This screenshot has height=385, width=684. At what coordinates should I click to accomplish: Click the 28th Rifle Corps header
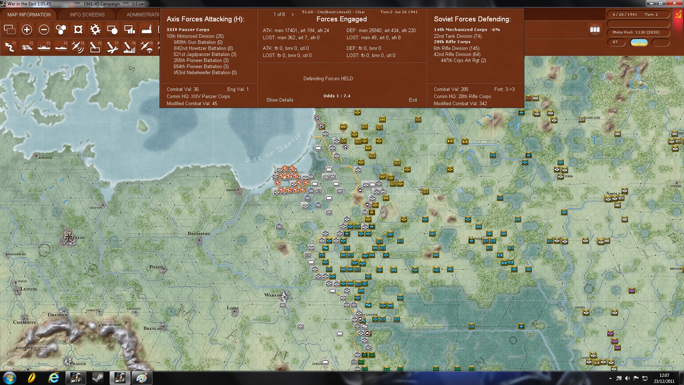[452, 42]
